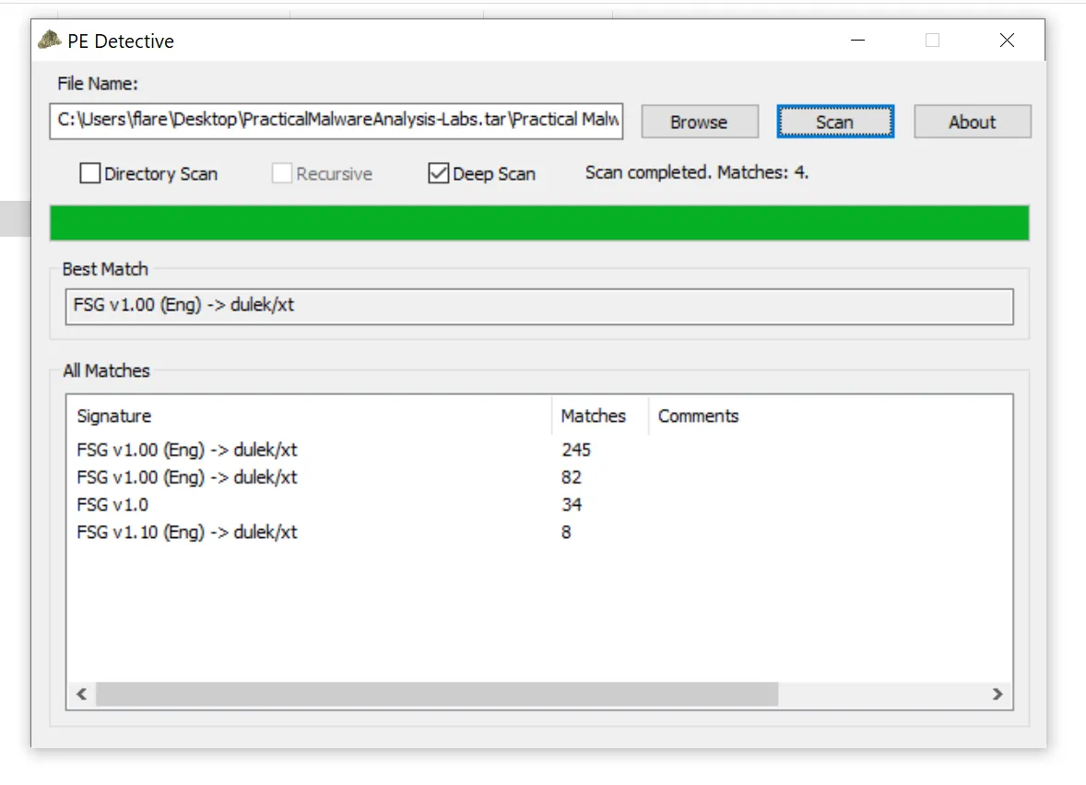This screenshot has width=1086, height=785.
Task: Click the left arrow of horizontal scrollbar
Action: (x=81, y=695)
